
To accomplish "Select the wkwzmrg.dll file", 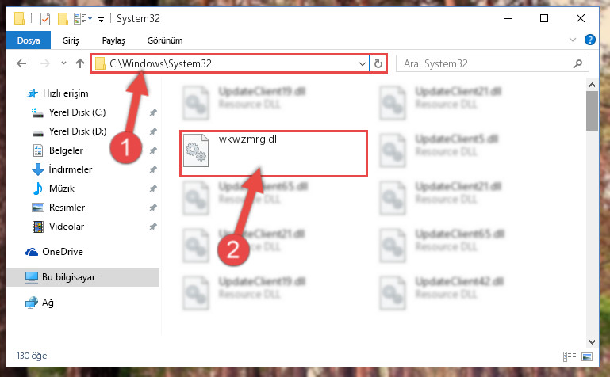I will pyautogui.click(x=273, y=154).
